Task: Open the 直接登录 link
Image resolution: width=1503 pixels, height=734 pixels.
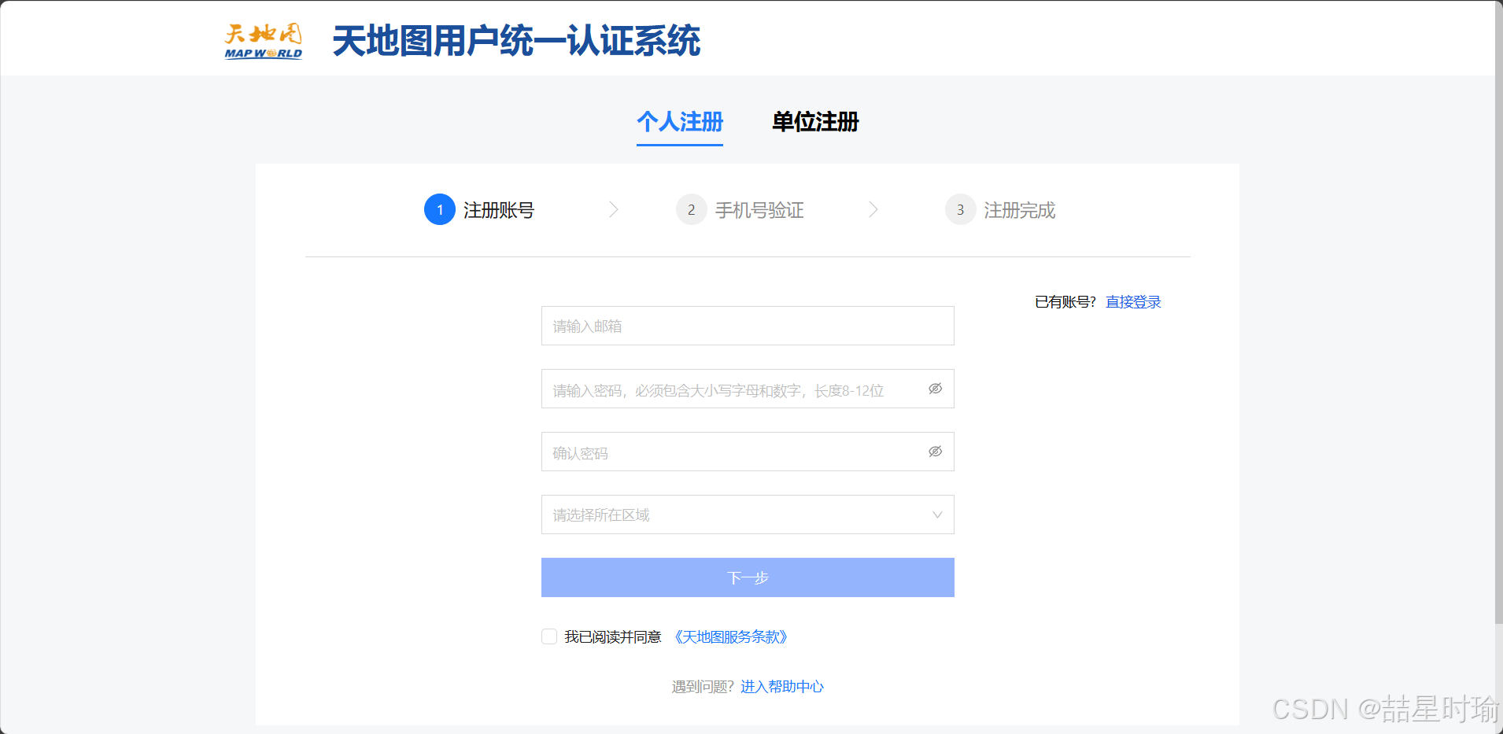Action: pyautogui.click(x=1133, y=302)
